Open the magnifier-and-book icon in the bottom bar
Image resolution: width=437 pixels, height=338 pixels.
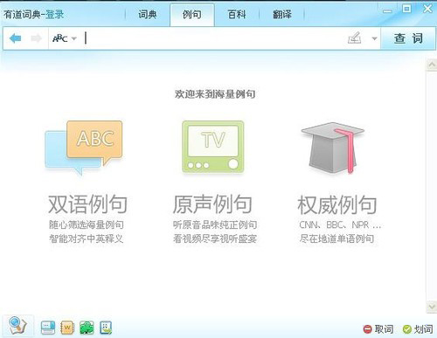[x=17, y=326]
